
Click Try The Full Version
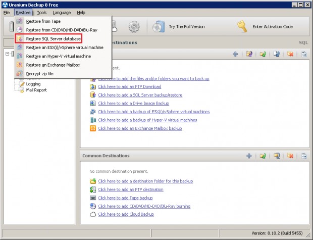[187, 27]
